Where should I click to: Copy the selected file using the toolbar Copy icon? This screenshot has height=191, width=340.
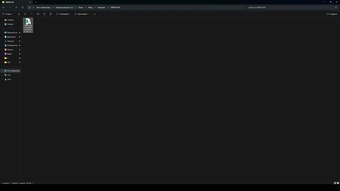(25, 14)
